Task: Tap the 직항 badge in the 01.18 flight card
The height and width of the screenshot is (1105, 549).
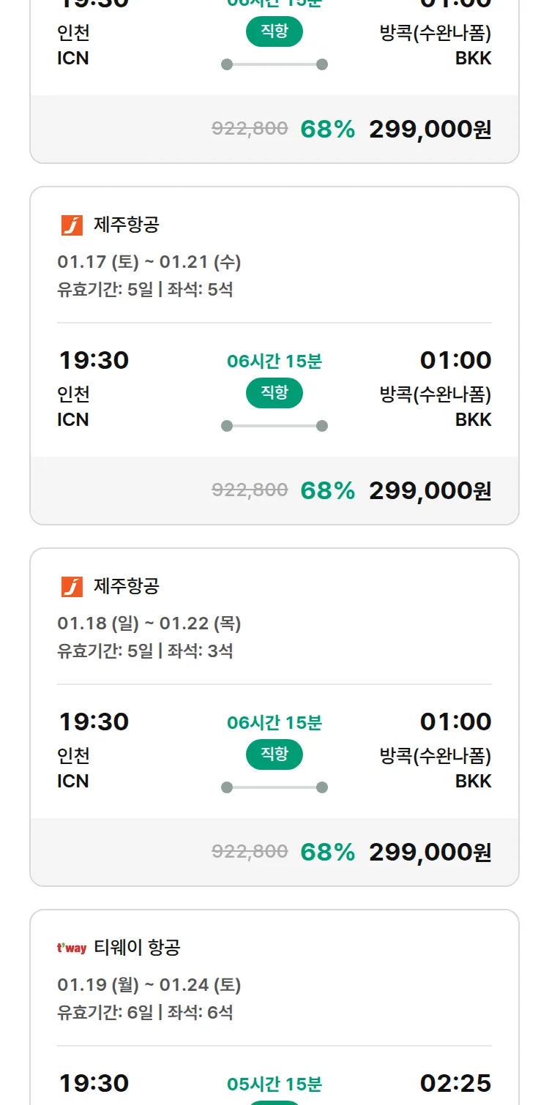Action: pos(274,754)
